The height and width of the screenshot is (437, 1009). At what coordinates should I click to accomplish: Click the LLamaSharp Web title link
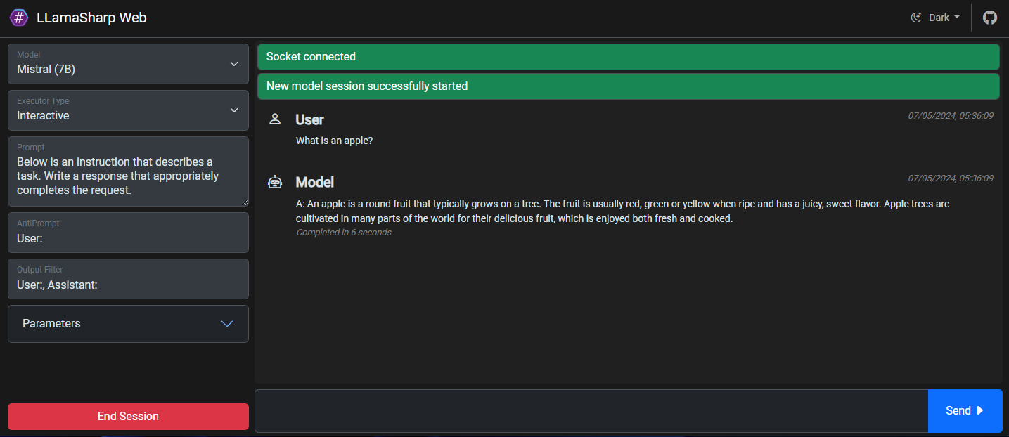91,18
